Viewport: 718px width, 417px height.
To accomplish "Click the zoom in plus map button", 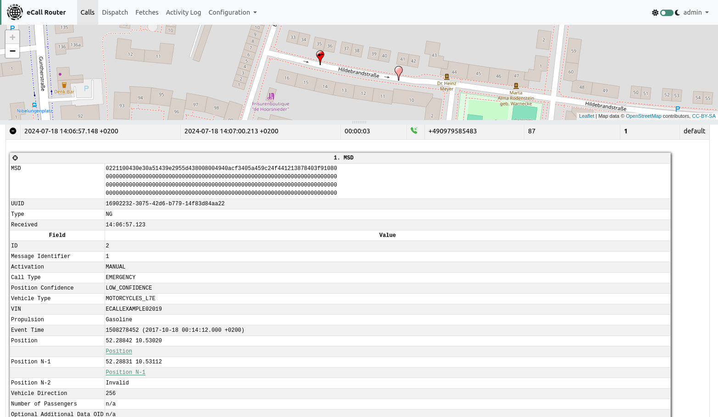I will click(12, 38).
